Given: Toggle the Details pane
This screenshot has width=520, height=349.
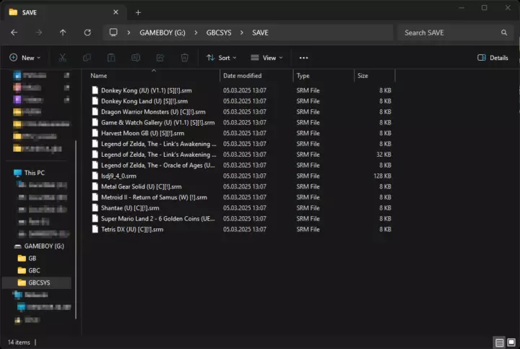Looking at the screenshot, I should point(493,58).
